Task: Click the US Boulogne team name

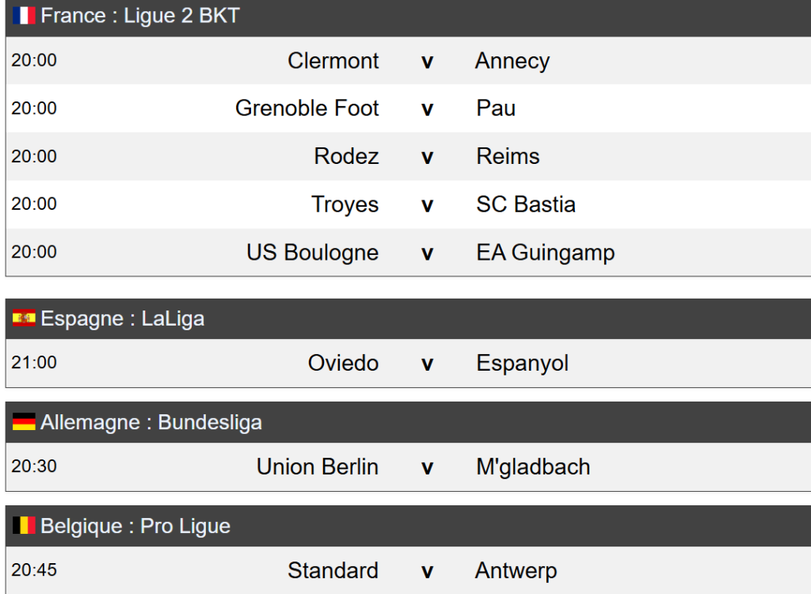Action: (x=312, y=253)
